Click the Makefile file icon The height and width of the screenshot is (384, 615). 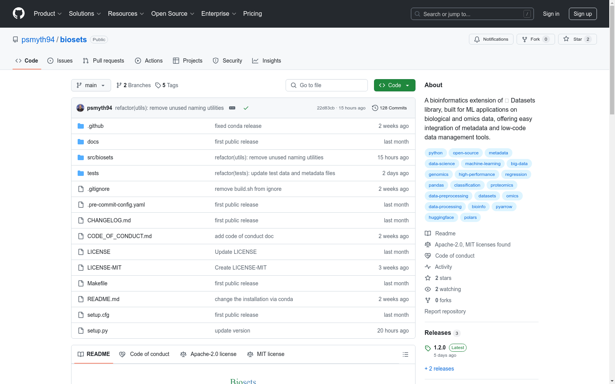pyautogui.click(x=81, y=283)
